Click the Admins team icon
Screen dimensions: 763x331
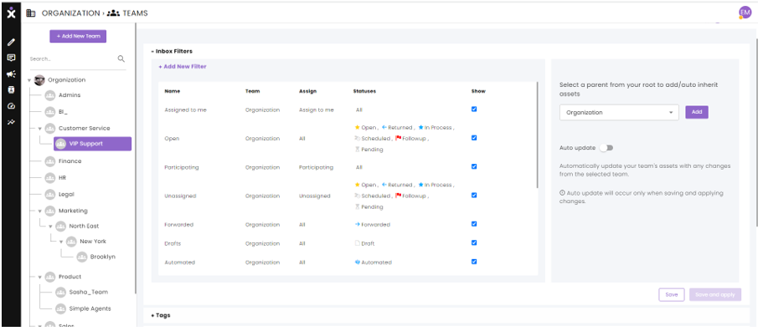pyautogui.click(x=49, y=95)
